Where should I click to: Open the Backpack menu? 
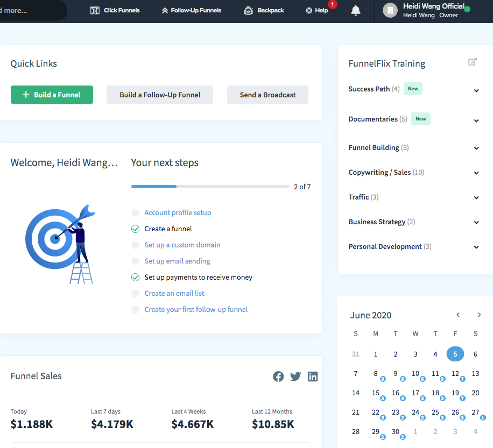264,11
